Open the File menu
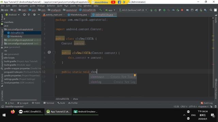Image resolution: width=218 pixels, height=122 pixels. 3,6
